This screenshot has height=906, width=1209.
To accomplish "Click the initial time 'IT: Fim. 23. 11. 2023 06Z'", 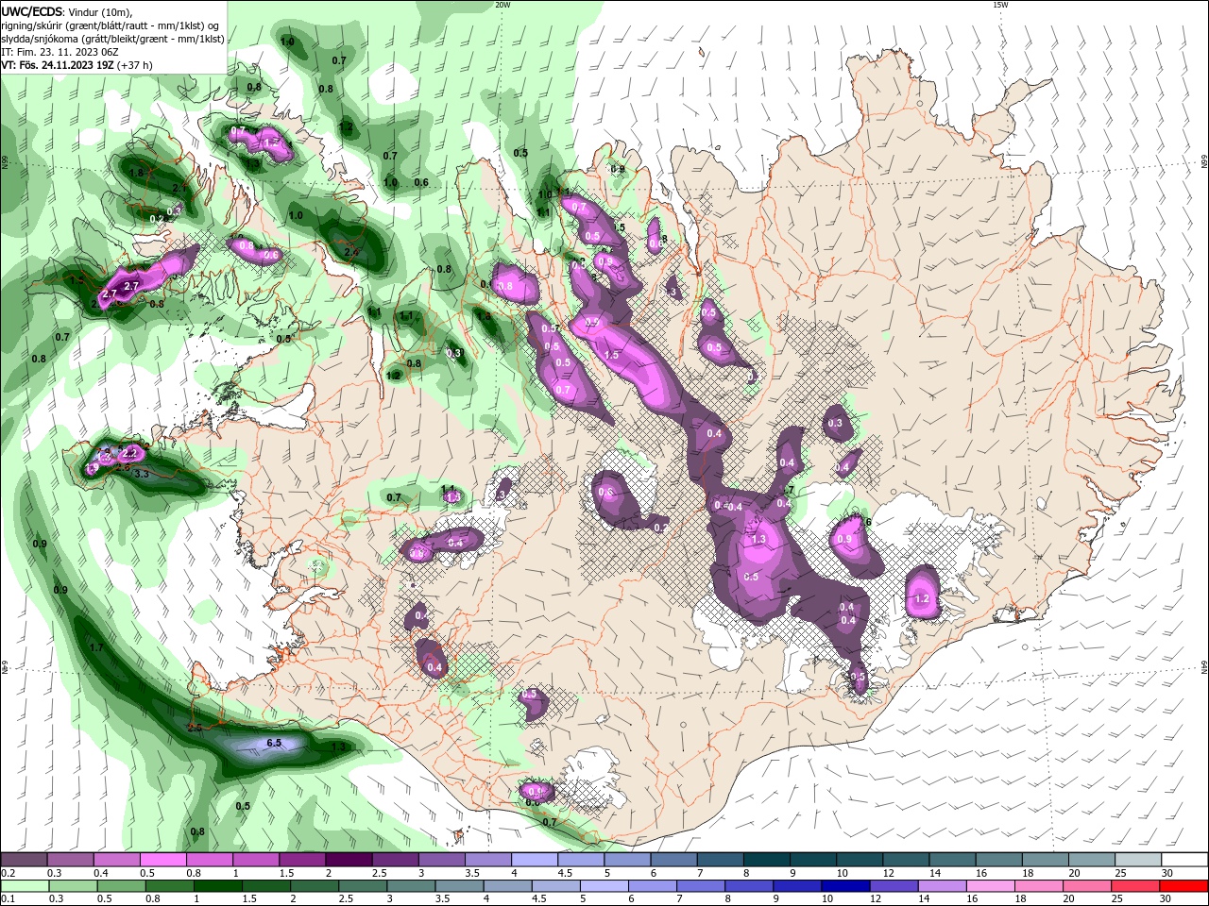I will [60, 52].
